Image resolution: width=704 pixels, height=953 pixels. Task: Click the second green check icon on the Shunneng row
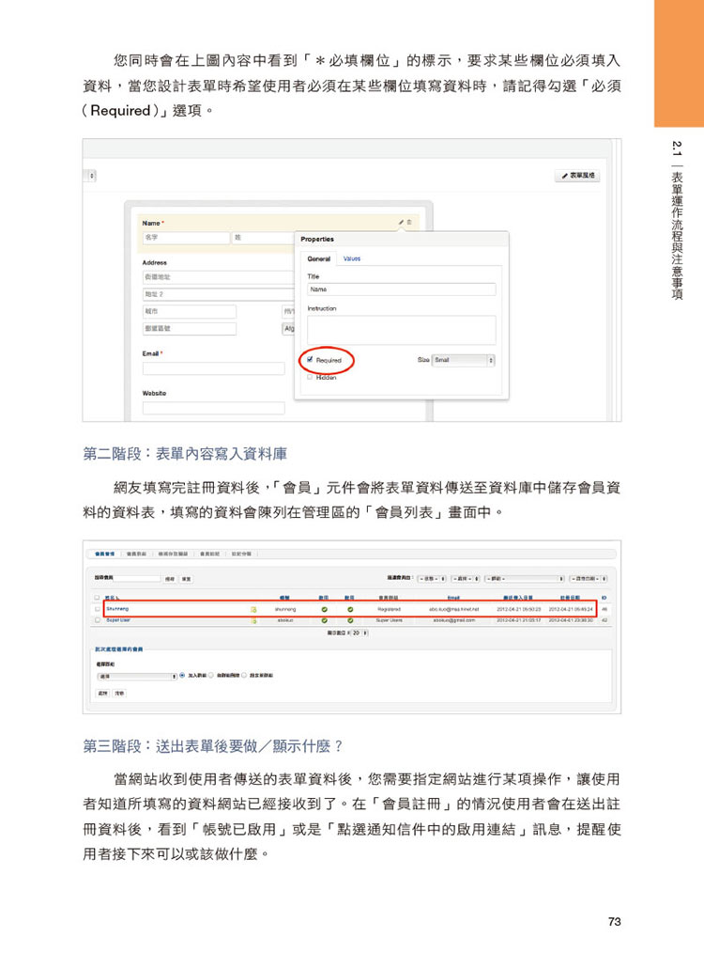coord(349,609)
